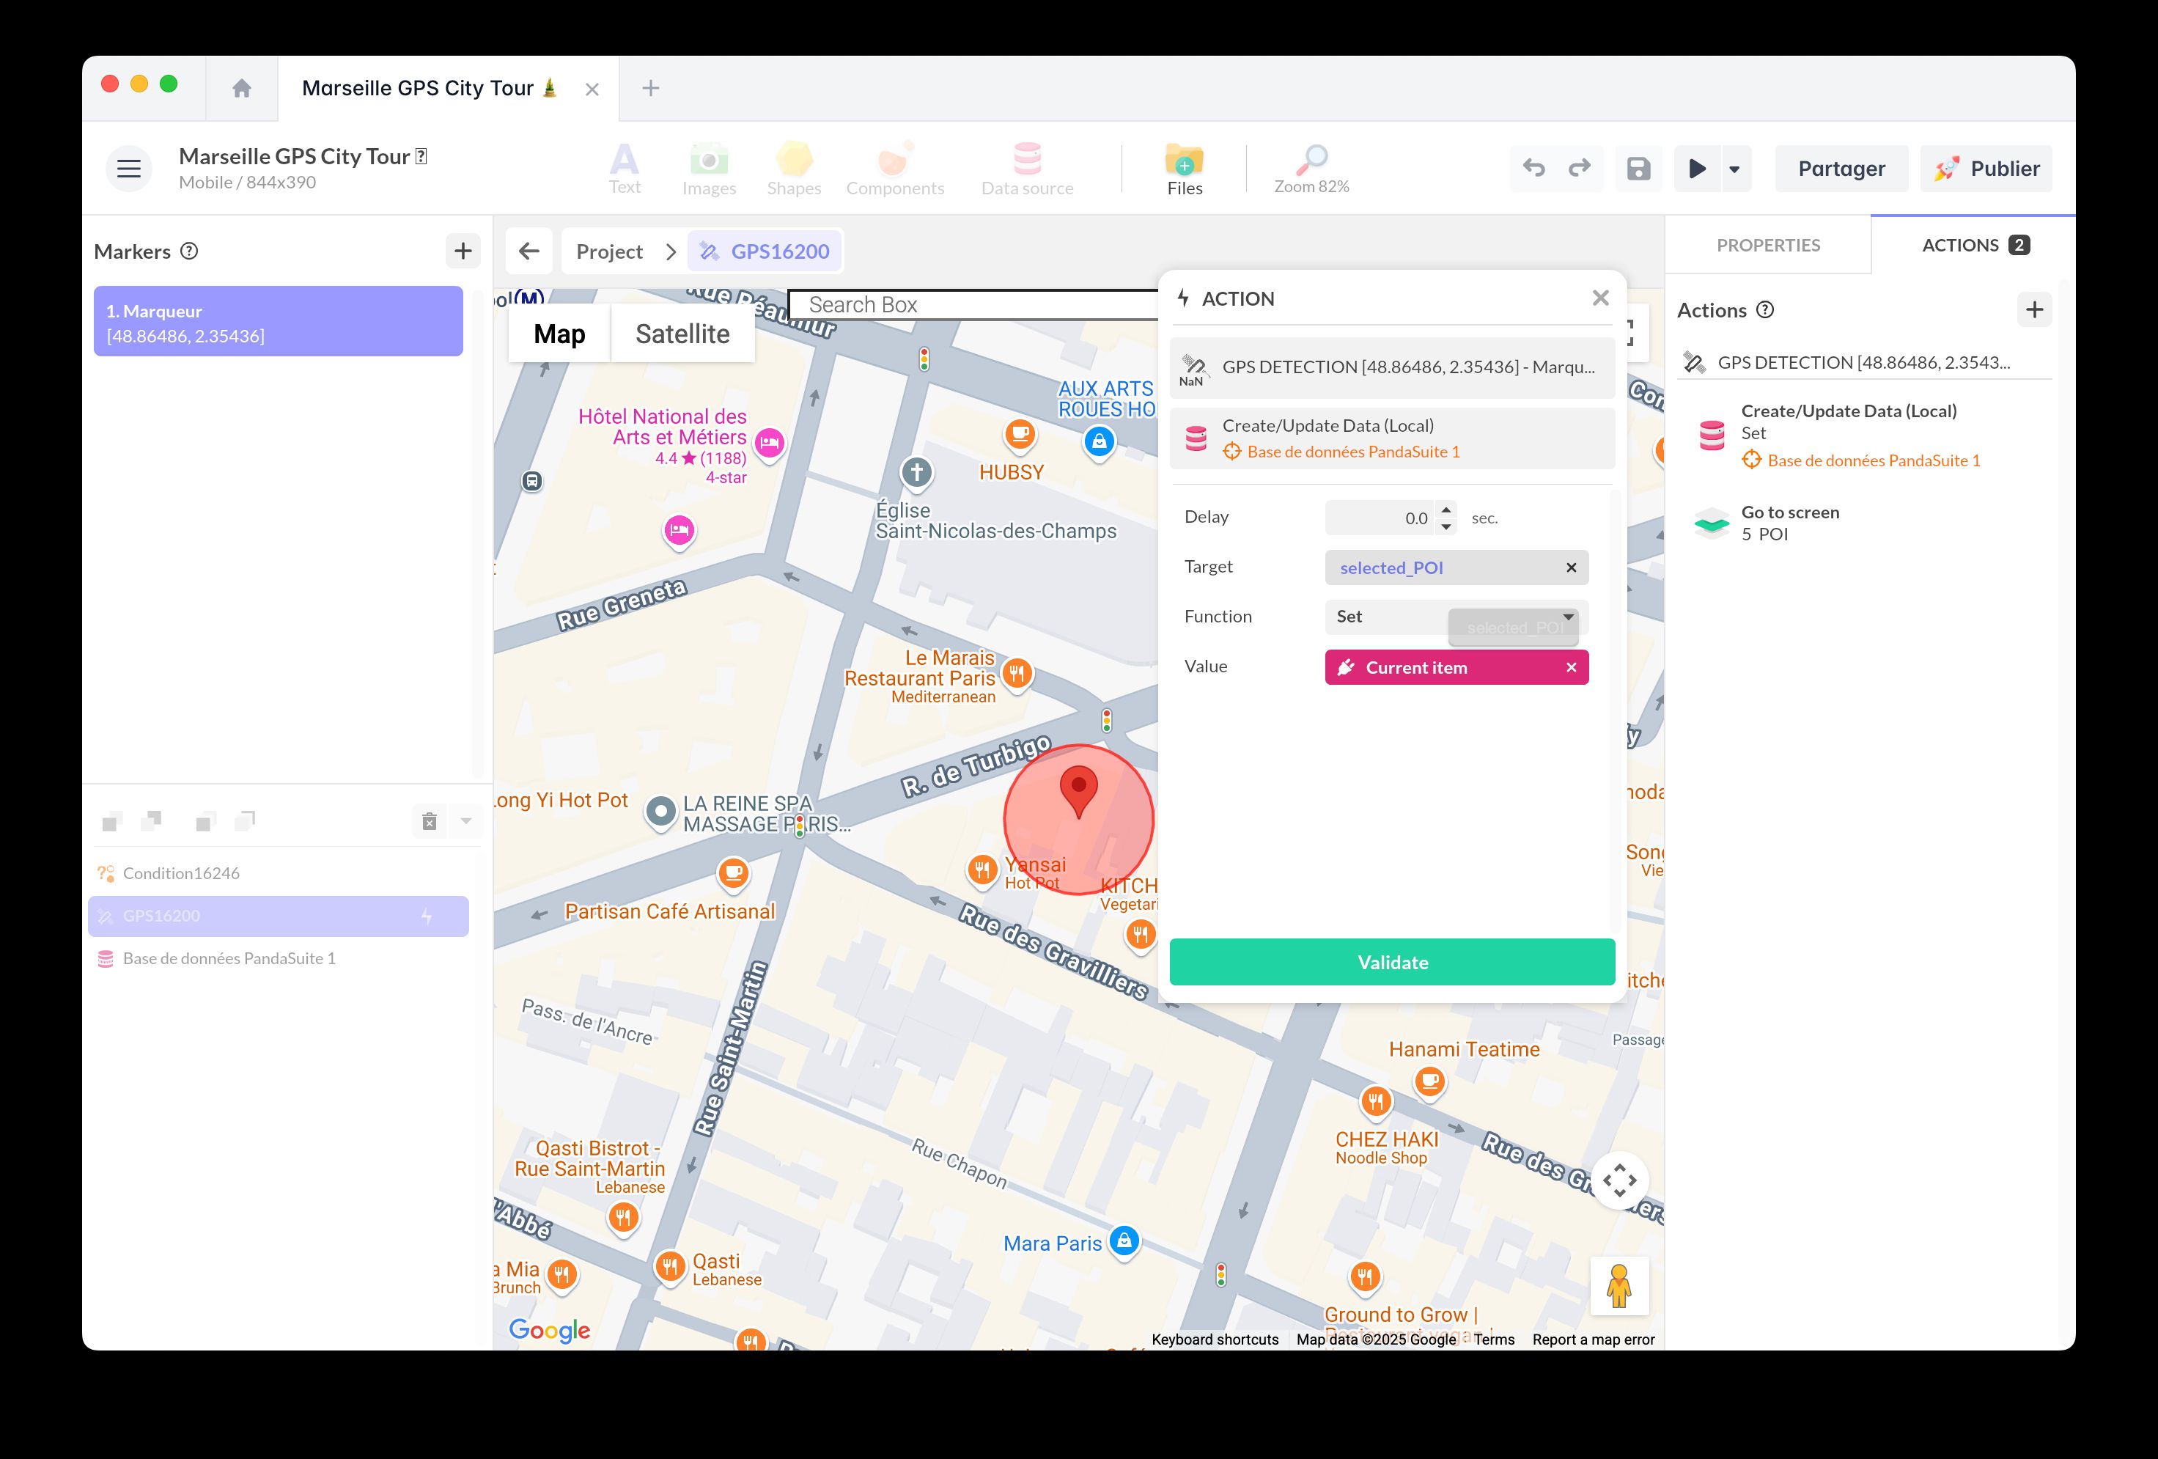2158x1459 pixels.
Task: Select Map view mode
Action: pyautogui.click(x=558, y=332)
